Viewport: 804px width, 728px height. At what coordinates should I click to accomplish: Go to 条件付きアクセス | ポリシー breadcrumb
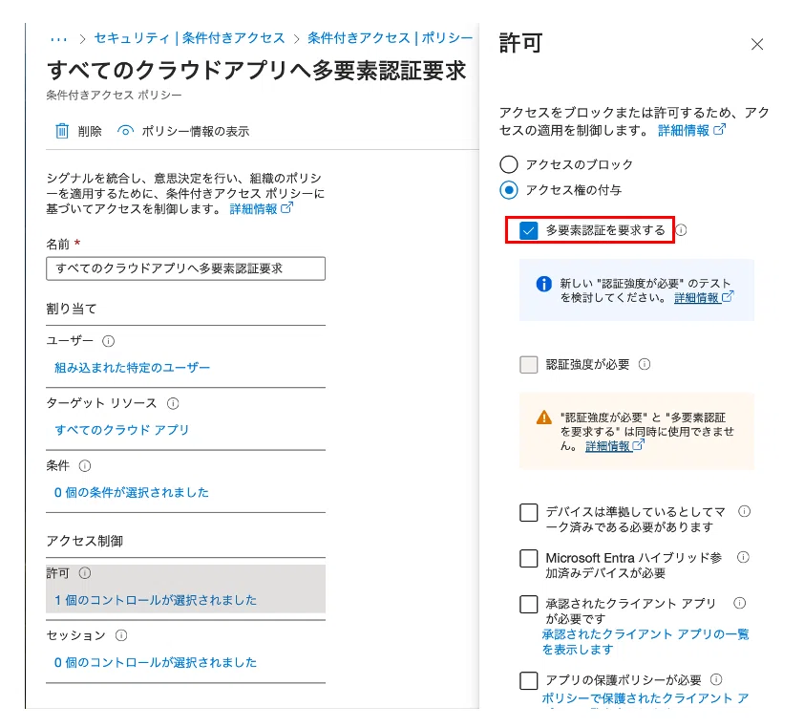pyautogui.click(x=390, y=38)
